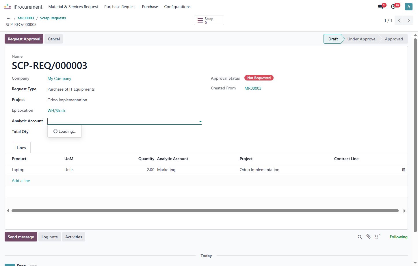Open the My Company link
Viewport: 418px width, 266px height.
point(59,78)
